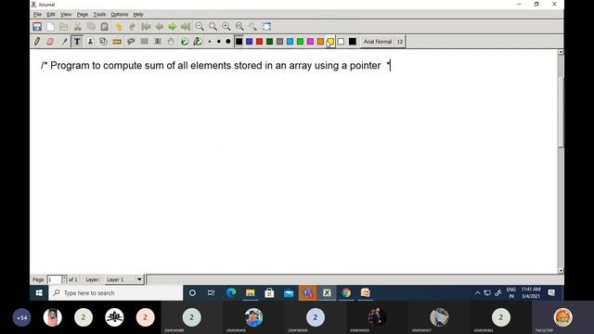
Task: Open the Page menu
Action: point(83,15)
